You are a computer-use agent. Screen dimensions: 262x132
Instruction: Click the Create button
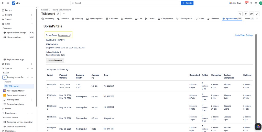[187, 3]
